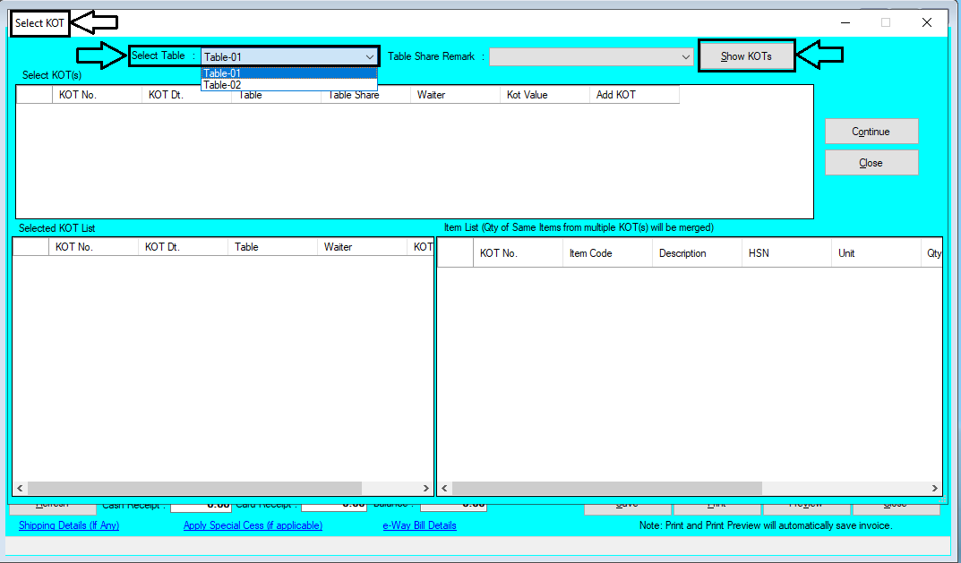Open the Select Table dropdown arrow
The height and width of the screenshot is (563, 961).
tap(370, 56)
